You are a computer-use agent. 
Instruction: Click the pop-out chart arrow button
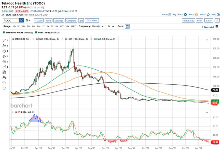(x=217, y=20)
